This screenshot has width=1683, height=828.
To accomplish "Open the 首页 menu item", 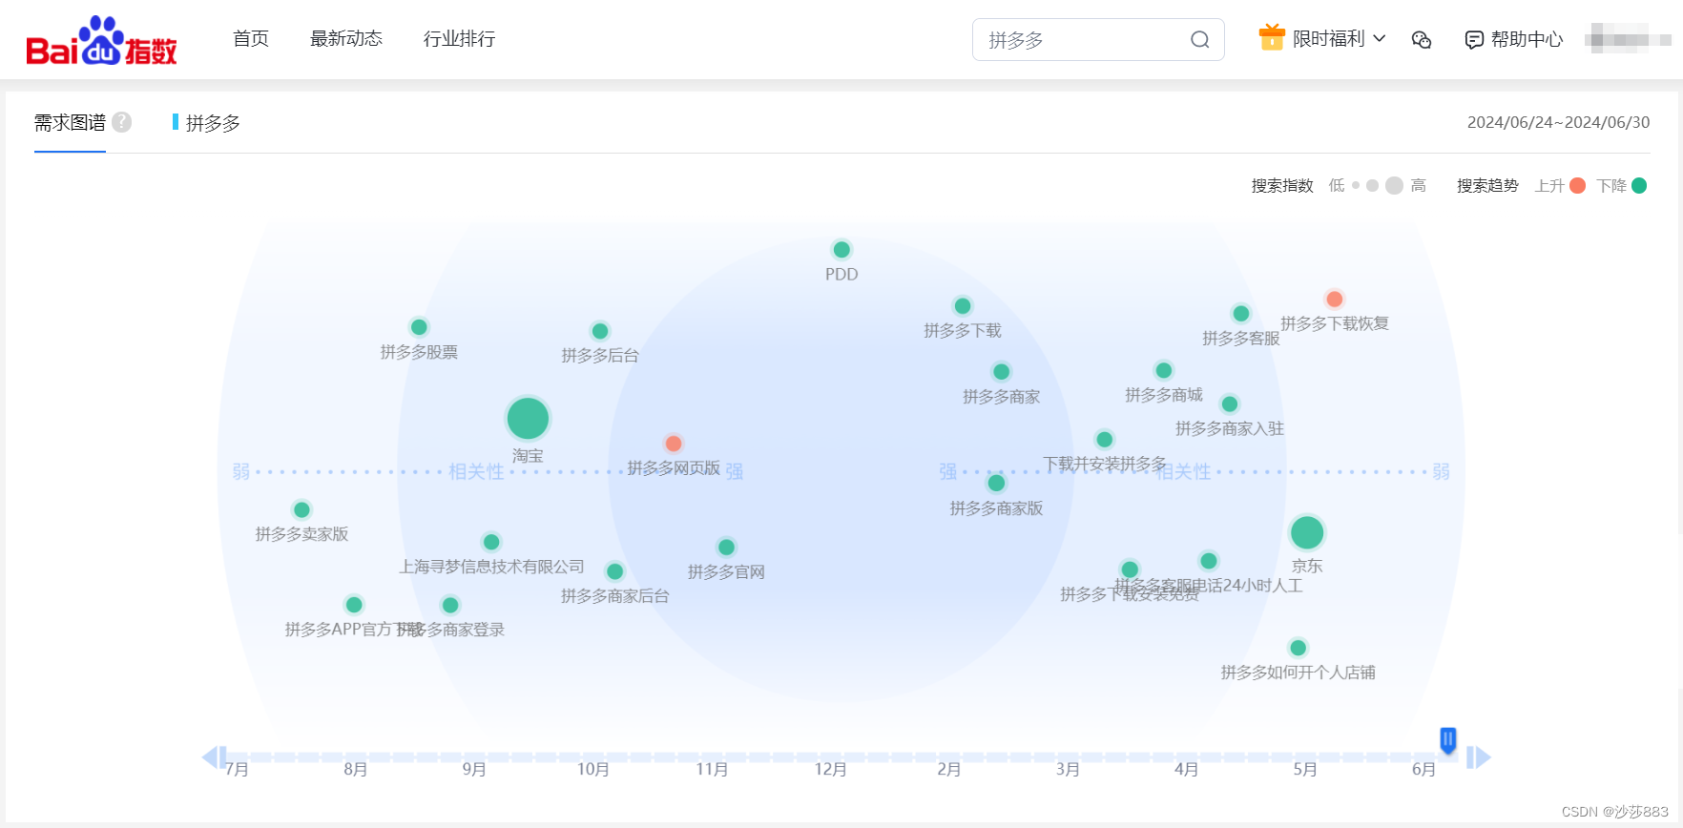I will click(x=251, y=39).
